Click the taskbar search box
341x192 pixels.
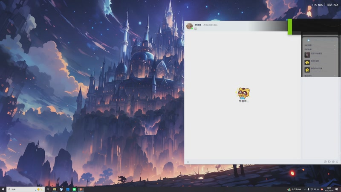26,189
